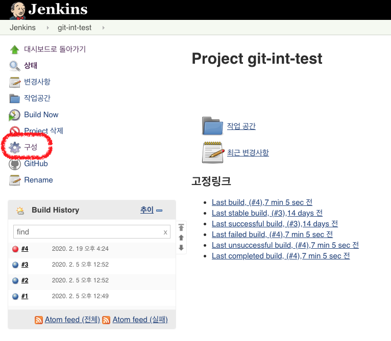The image size is (391, 341).
Task: Click timestamp 2020. 2. 19 오후 4:24
Action: [80, 249]
